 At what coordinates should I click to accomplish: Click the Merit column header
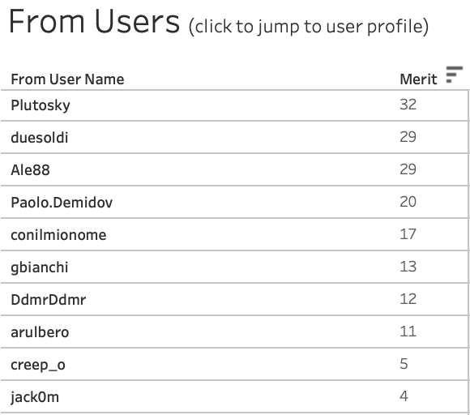point(418,79)
